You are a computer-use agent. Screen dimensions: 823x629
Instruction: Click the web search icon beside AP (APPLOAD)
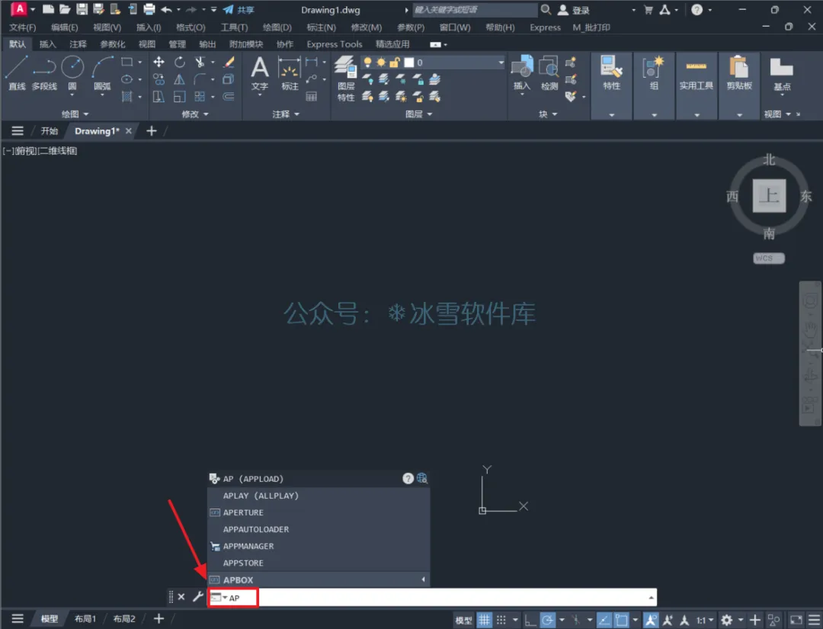tap(422, 478)
